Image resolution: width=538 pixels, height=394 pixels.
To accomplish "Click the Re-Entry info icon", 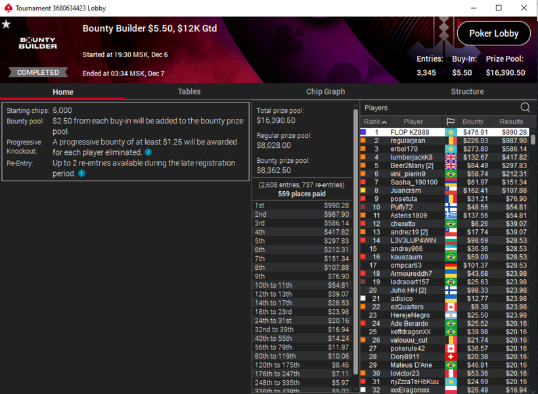I will [x=81, y=173].
